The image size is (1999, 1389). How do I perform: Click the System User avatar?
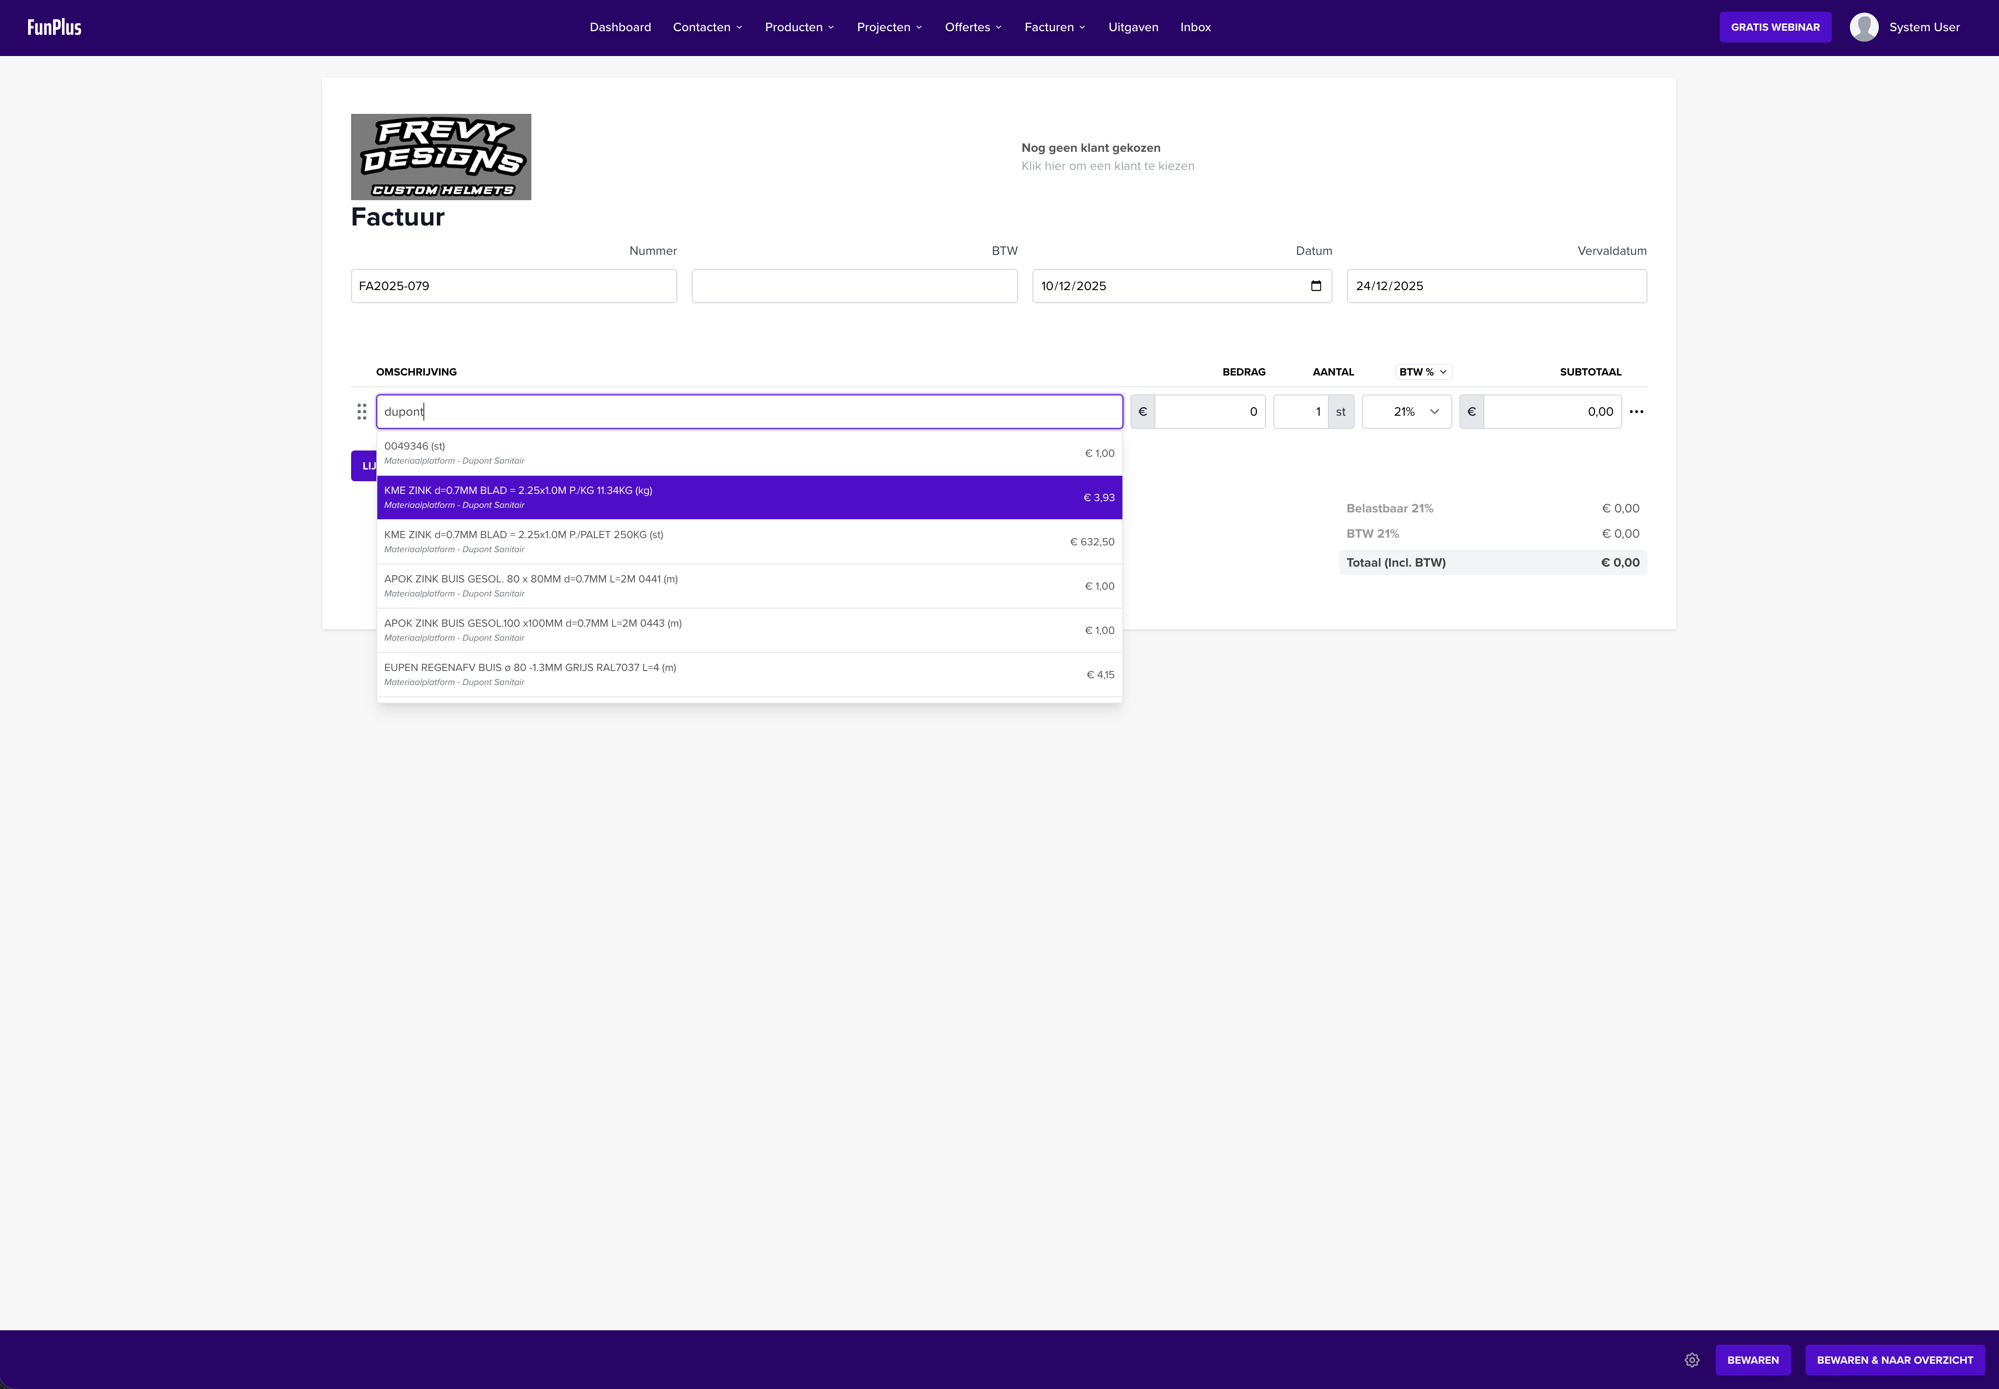pos(1863,27)
